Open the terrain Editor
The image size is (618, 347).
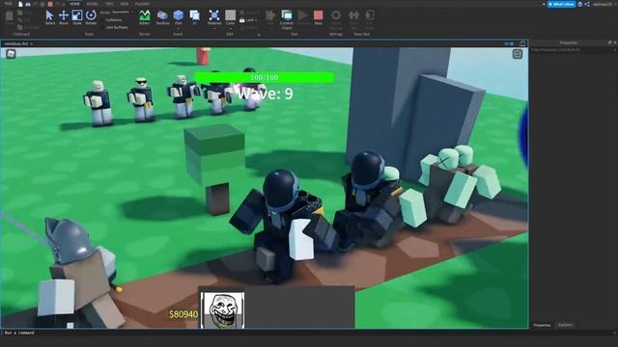[x=145, y=17]
